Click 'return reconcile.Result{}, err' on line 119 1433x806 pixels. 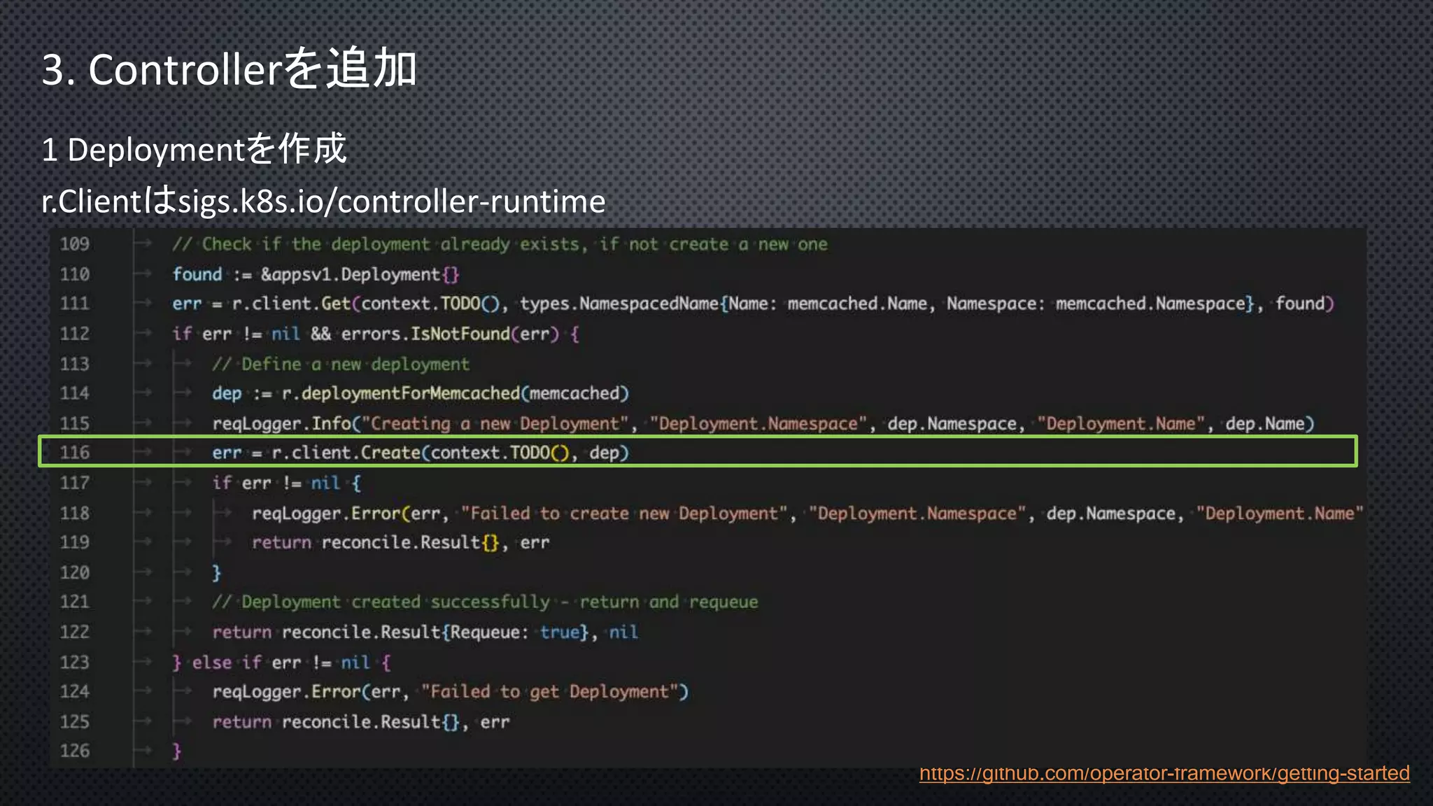(x=401, y=542)
